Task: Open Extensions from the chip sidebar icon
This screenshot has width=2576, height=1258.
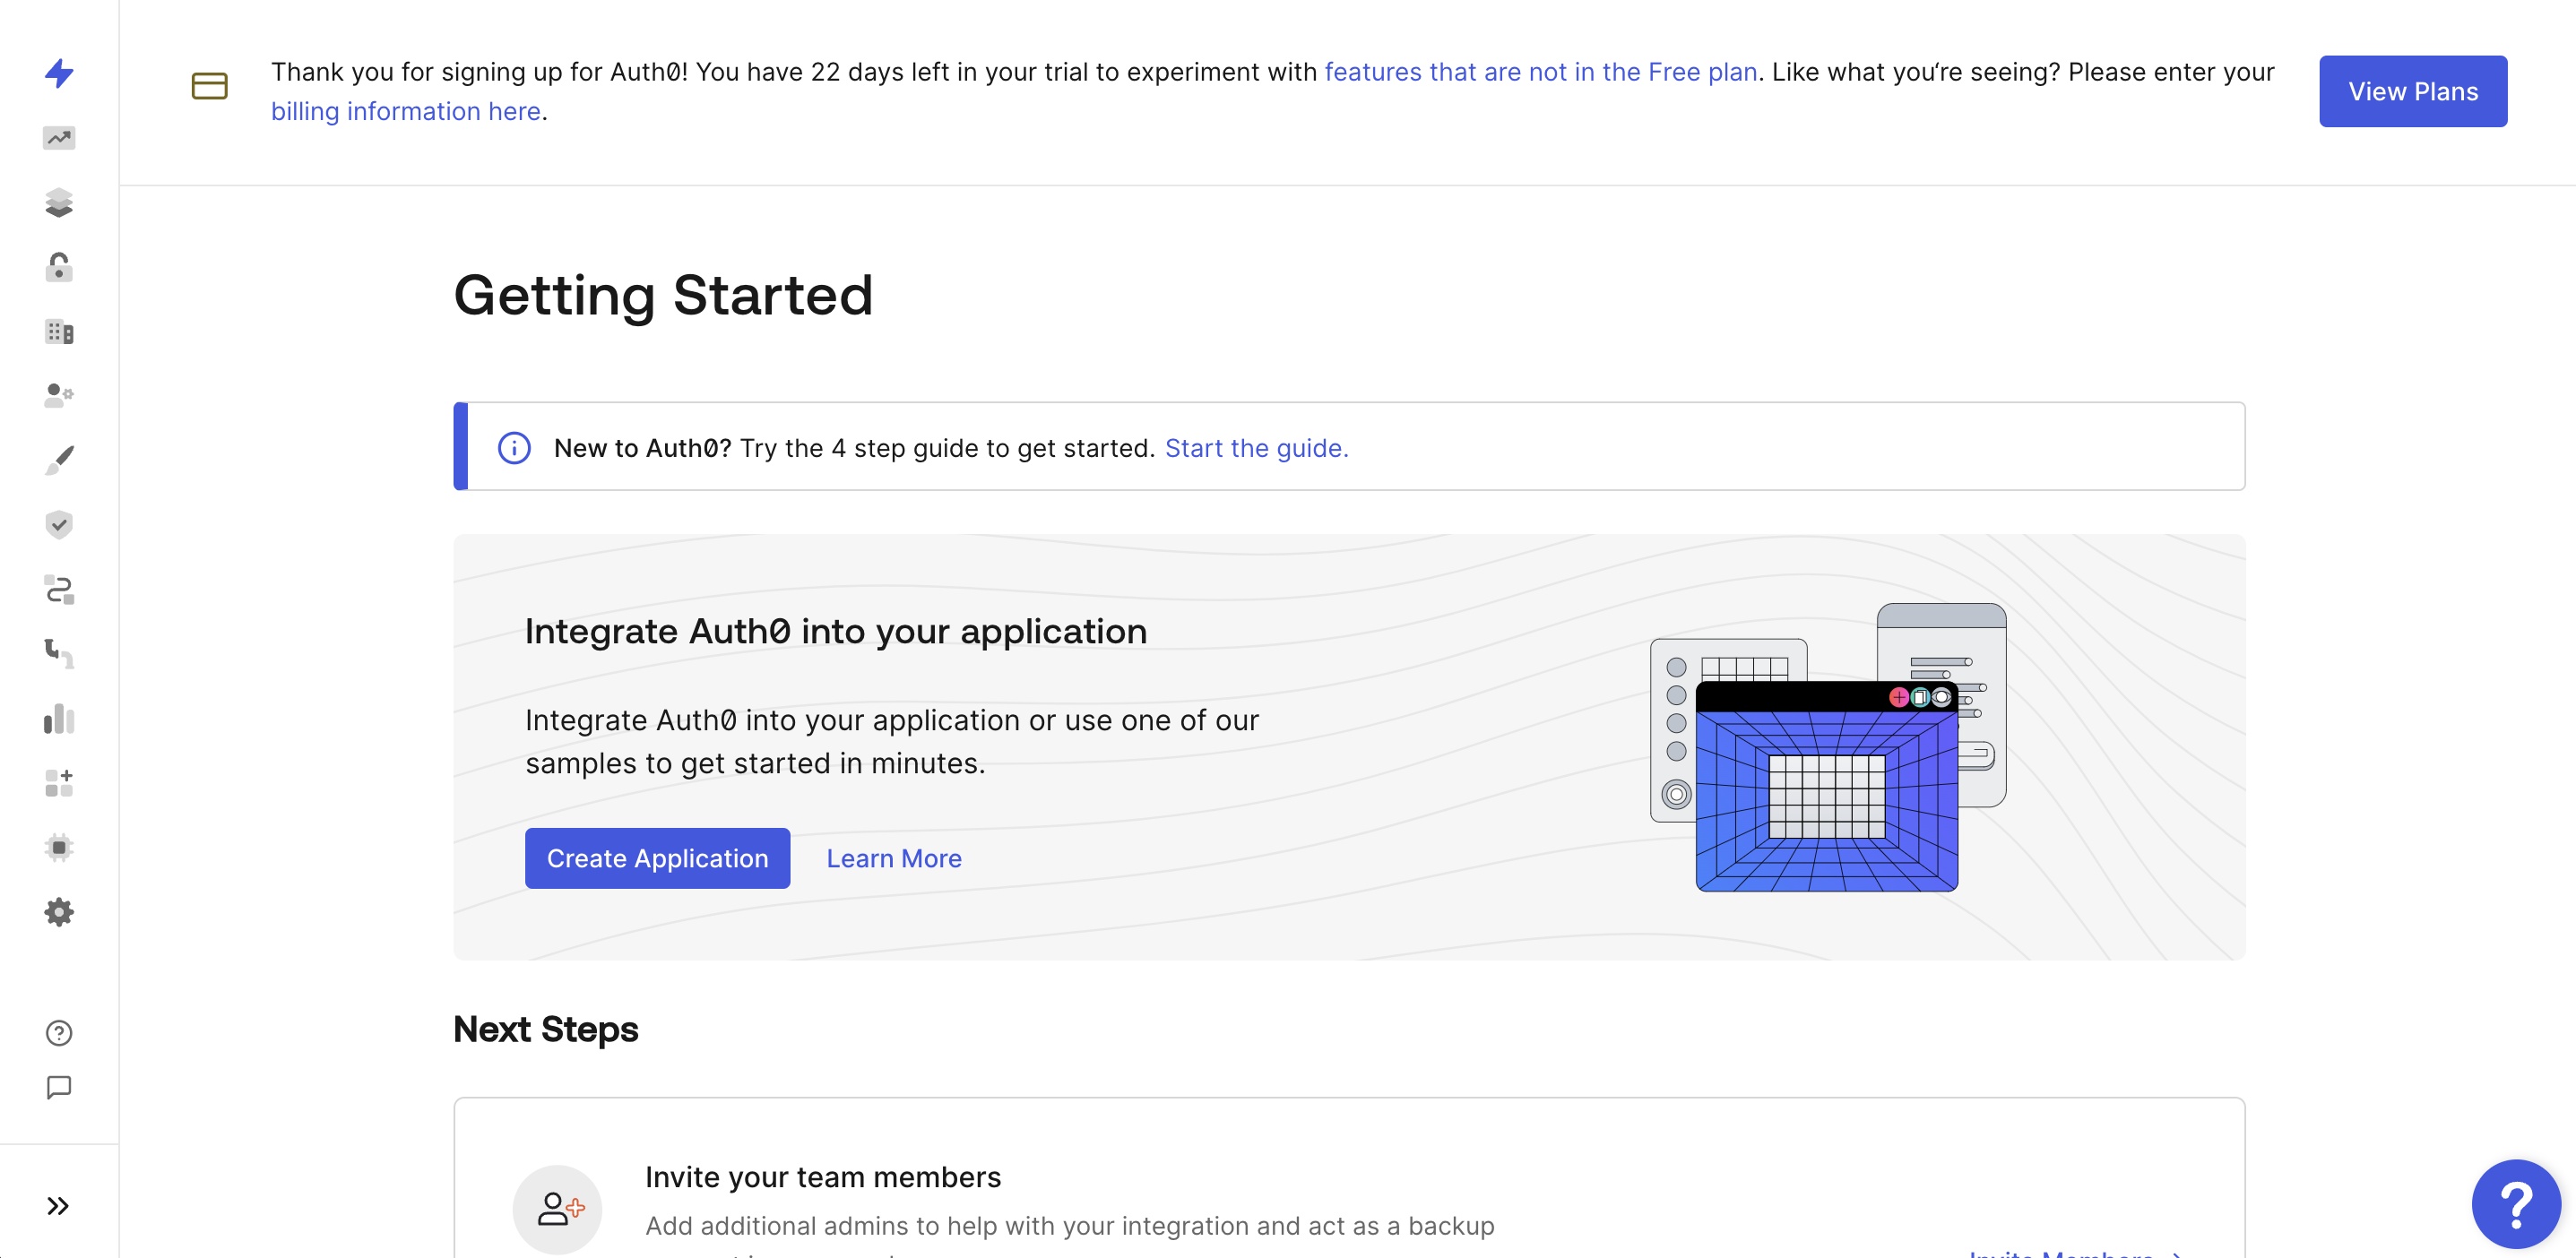Action: (x=59, y=847)
